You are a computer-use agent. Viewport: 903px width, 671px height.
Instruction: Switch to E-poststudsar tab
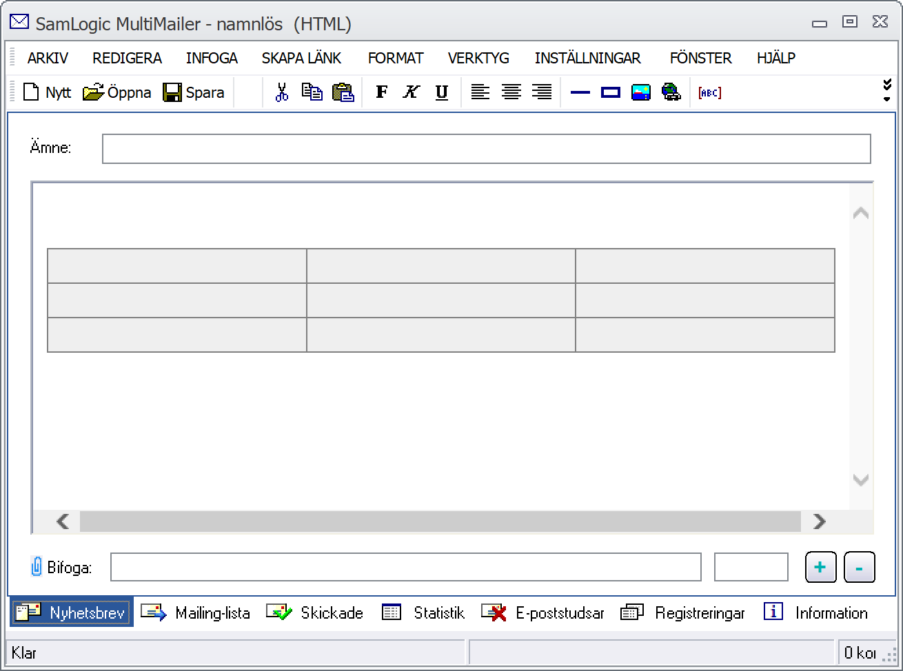(542, 612)
